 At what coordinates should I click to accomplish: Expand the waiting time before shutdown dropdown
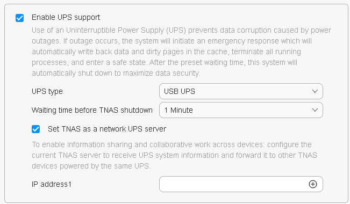pos(241,110)
